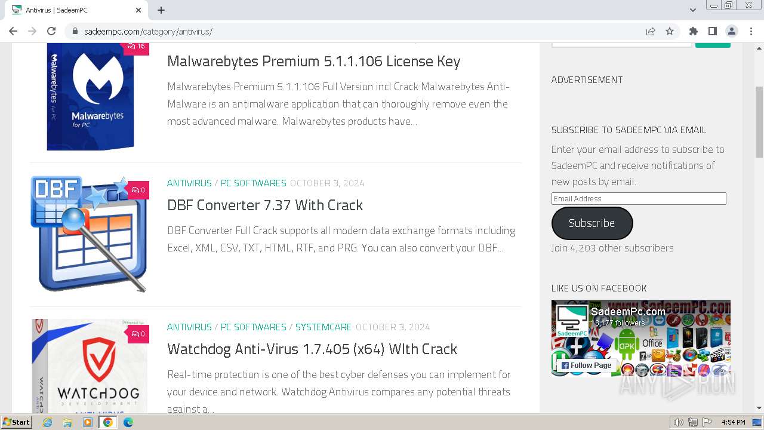Click the Facebook Follow Page button
The width and height of the screenshot is (764, 430).
586,365
